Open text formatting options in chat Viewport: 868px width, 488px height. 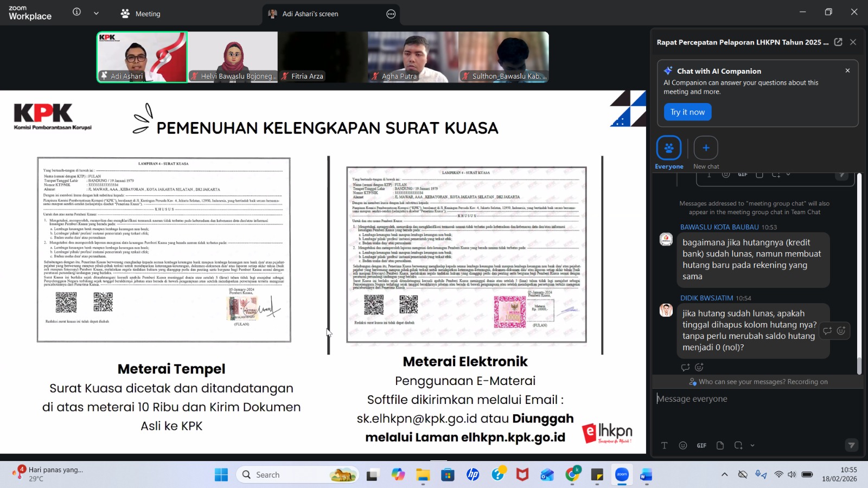tap(664, 445)
